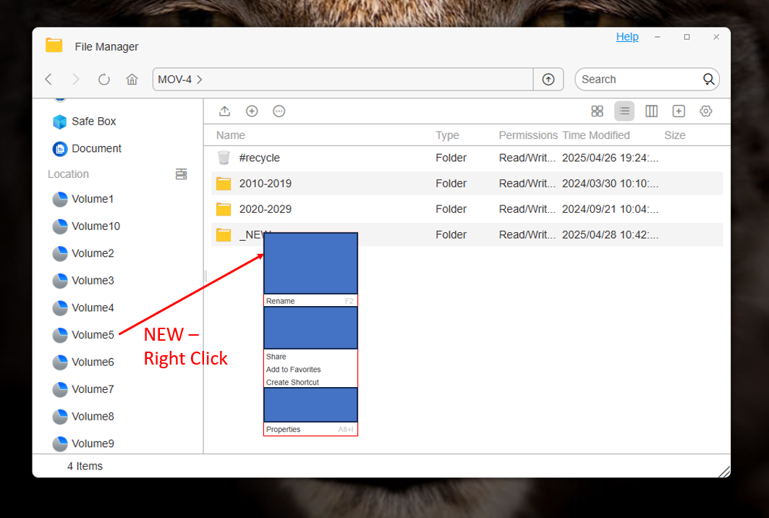Choose Rename from context menu
Screen dimensions: 769x518
point(310,301)
